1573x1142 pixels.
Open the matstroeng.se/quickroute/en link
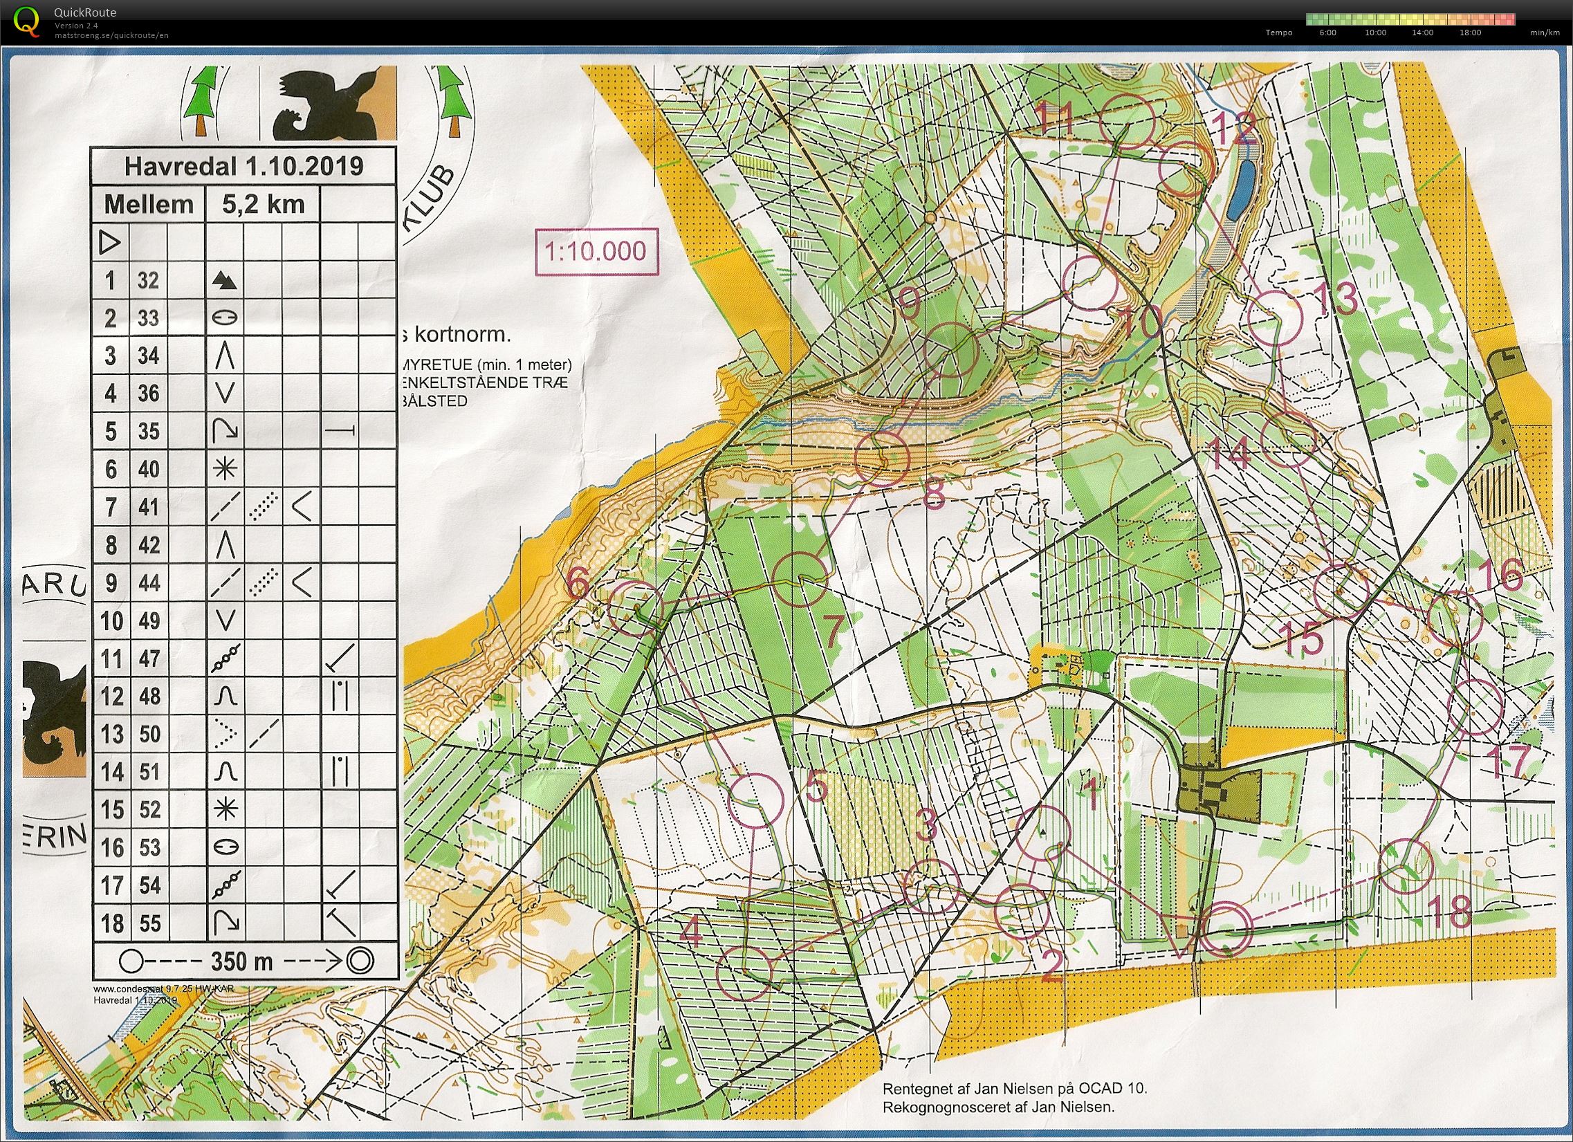(111, 35)
